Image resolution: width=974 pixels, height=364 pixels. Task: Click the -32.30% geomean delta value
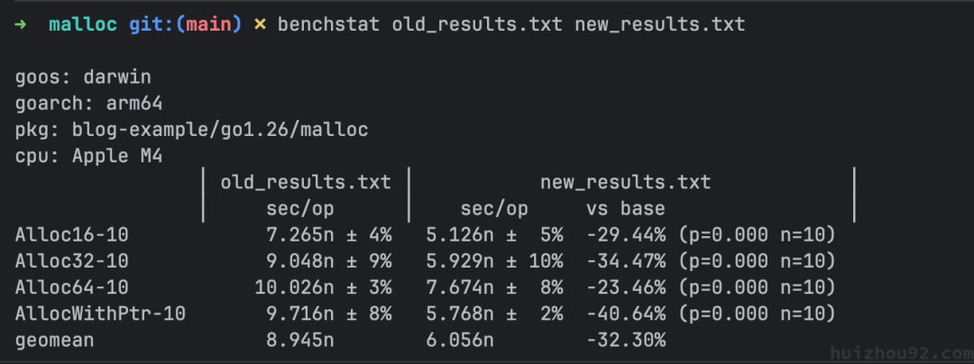coord(625,341)
